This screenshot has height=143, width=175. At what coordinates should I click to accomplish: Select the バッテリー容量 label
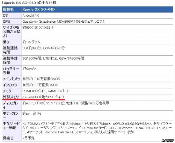pyautogui.click(x=11, y=71)
